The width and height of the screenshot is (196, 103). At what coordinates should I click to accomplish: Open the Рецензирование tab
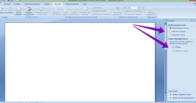click(x=72, y=4)
